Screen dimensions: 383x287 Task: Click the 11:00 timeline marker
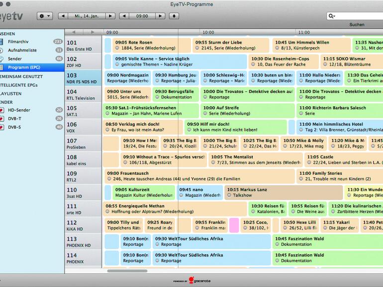[304, 32]
